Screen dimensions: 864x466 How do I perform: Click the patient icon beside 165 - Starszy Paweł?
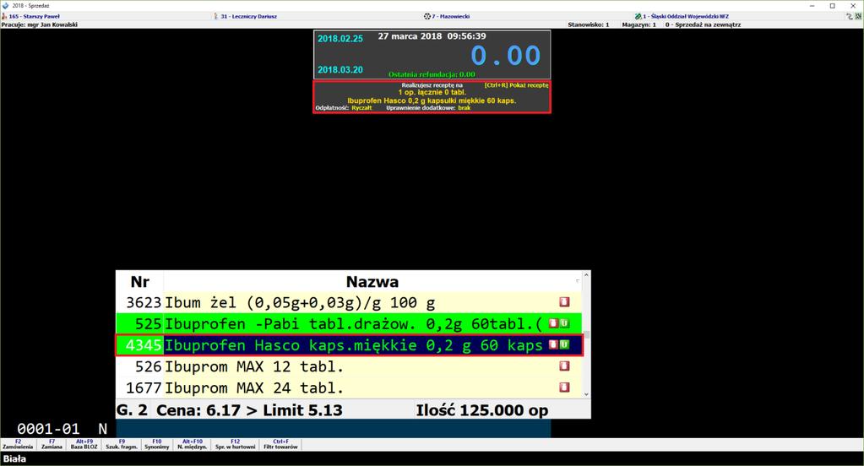click(x=4, y=17)
